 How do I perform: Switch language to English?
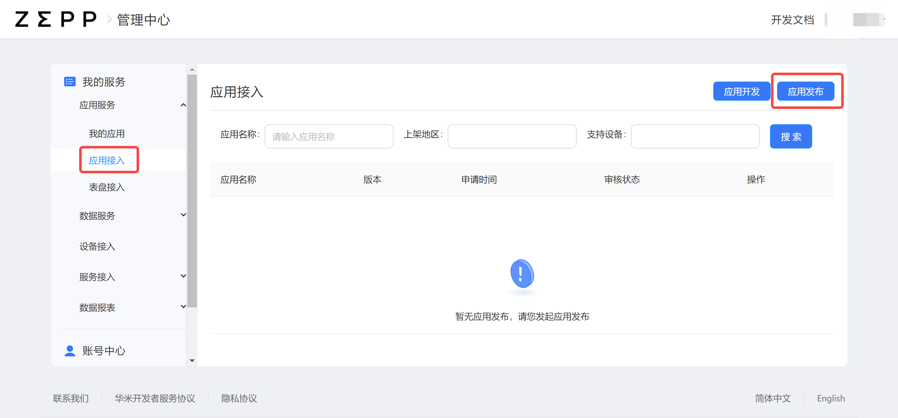[831, 398]
